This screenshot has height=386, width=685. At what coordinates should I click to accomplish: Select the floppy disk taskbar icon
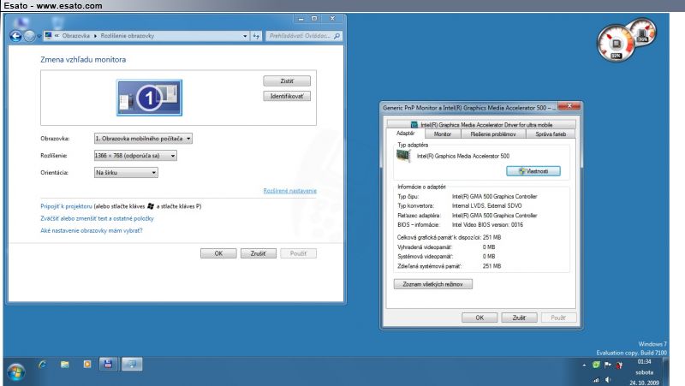[x=108, y=364]
